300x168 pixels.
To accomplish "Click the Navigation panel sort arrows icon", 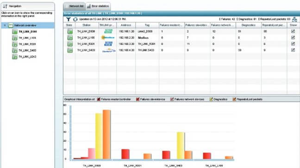I will point(5,6).
